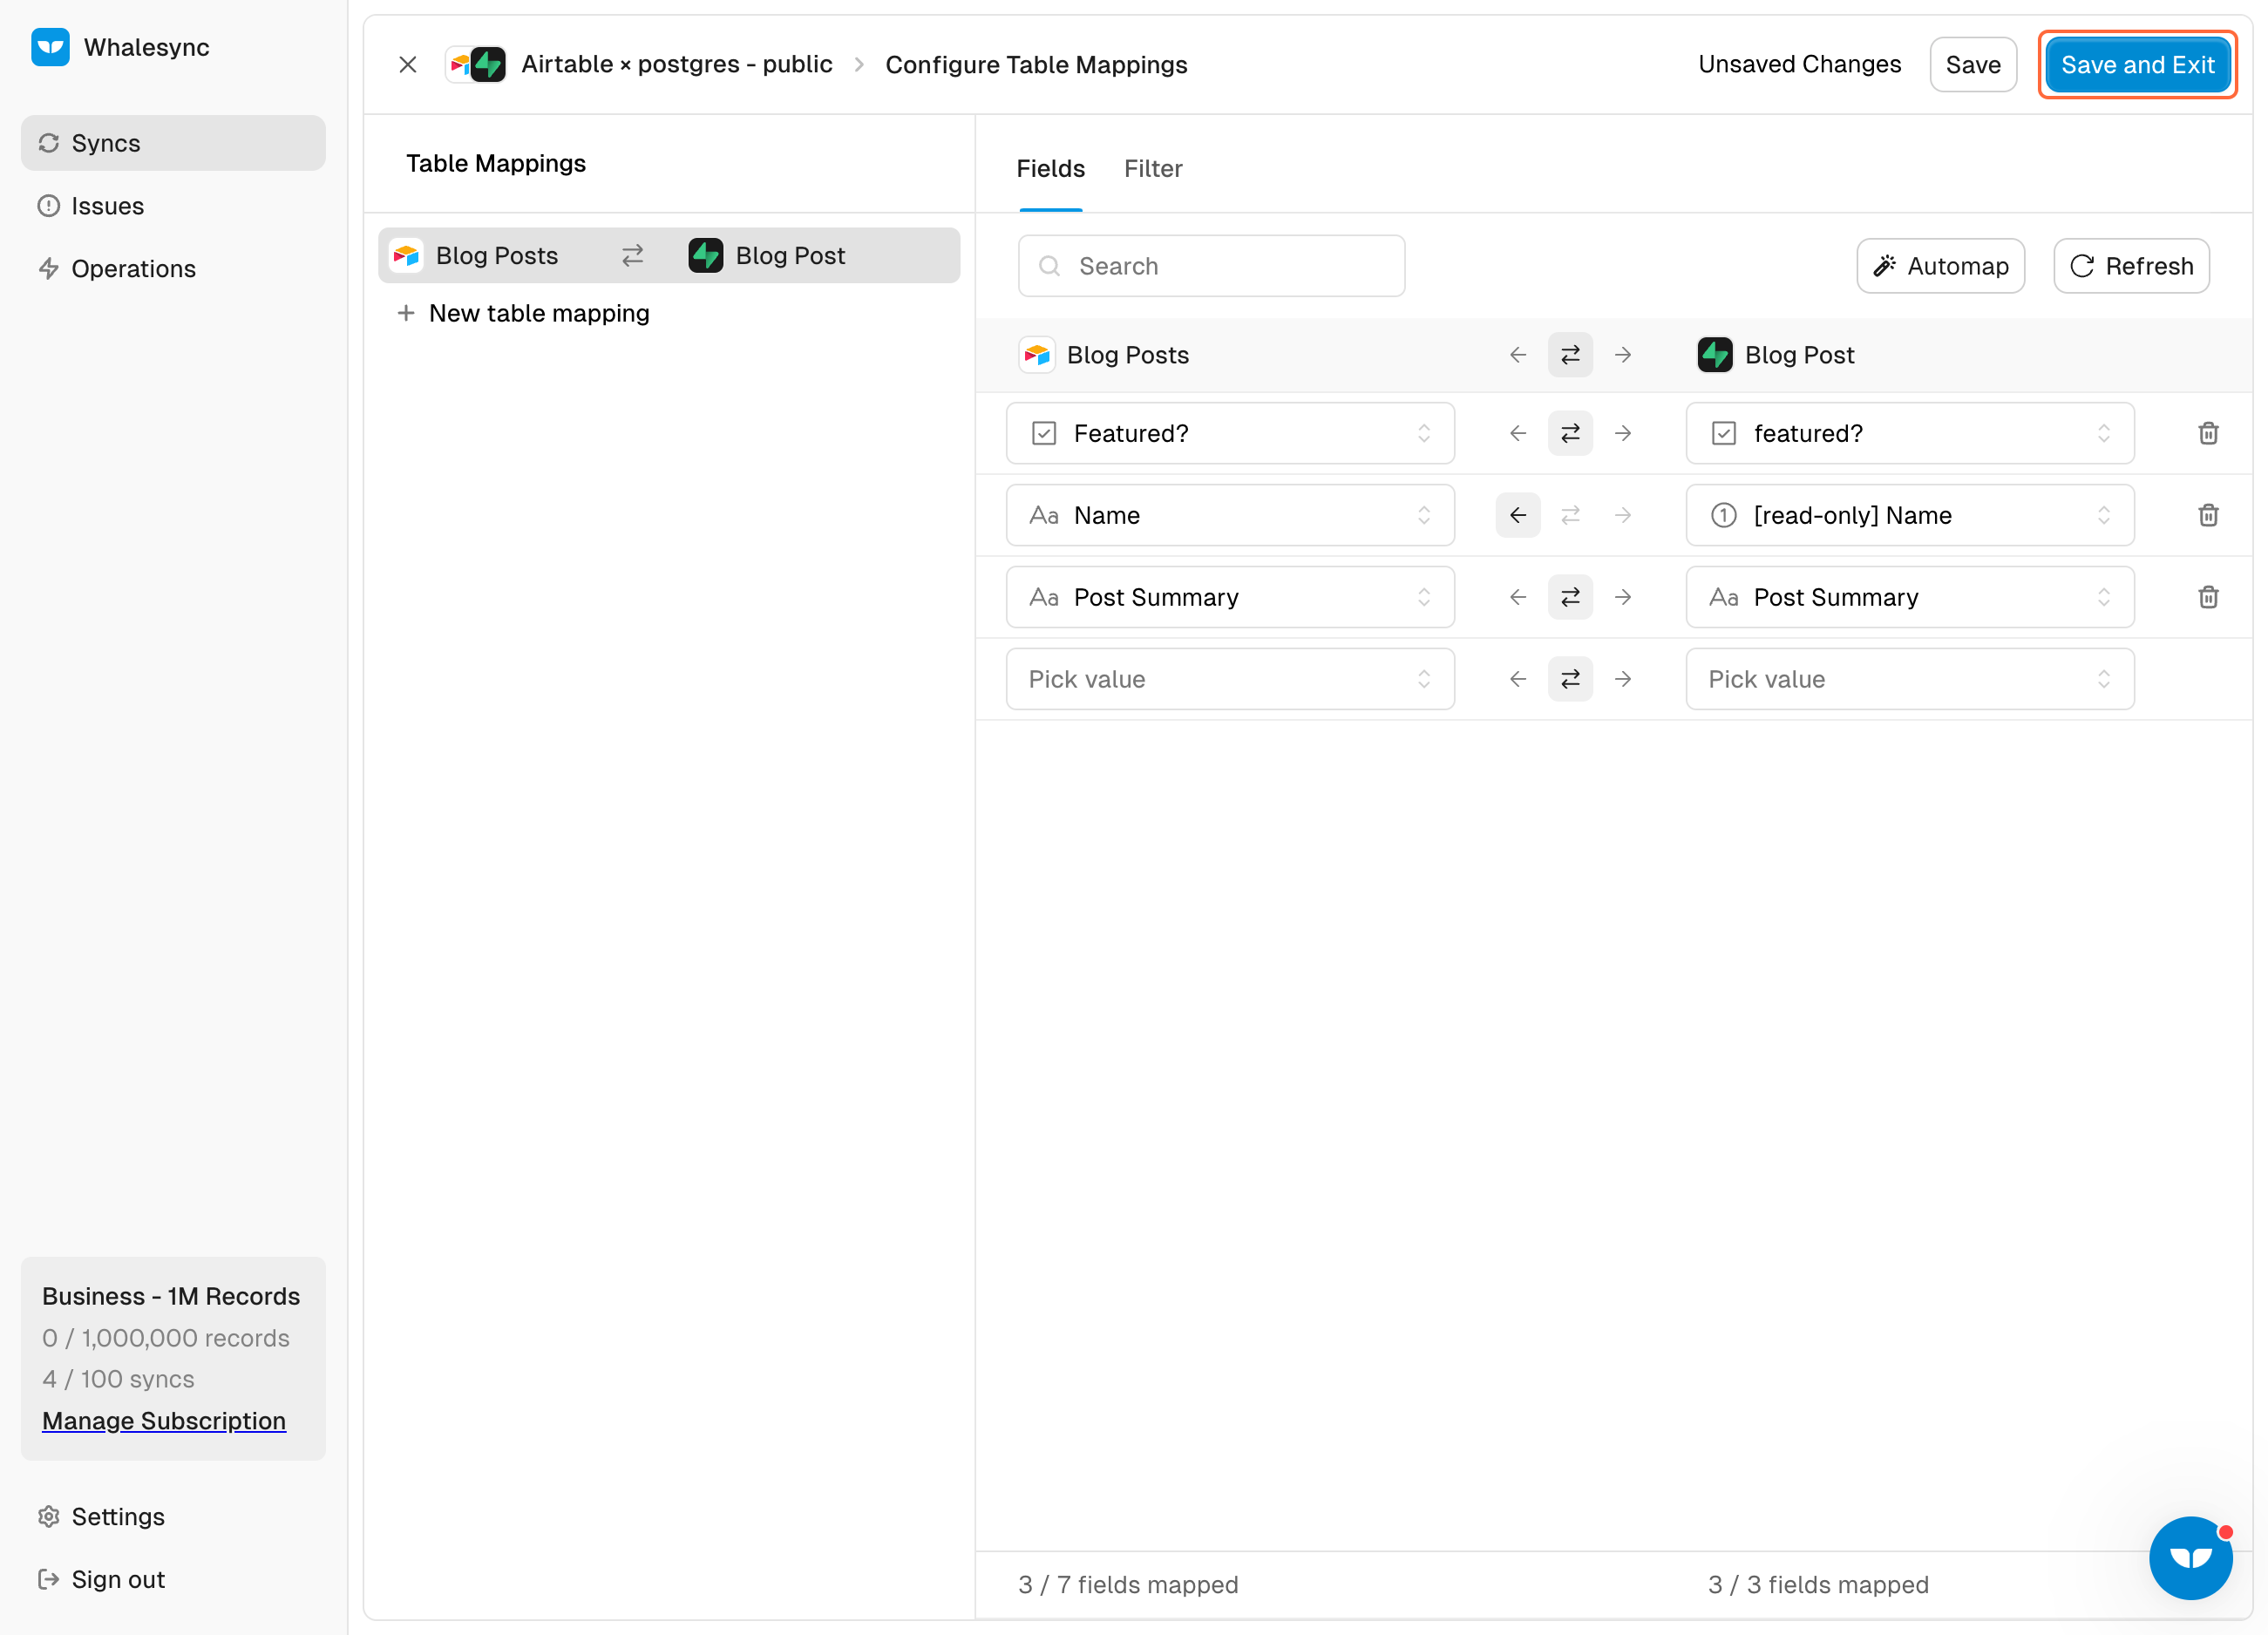Open the Manage Subscription link
The width and height of the screenshot is (2268, 1635).
coord(164,1420)
